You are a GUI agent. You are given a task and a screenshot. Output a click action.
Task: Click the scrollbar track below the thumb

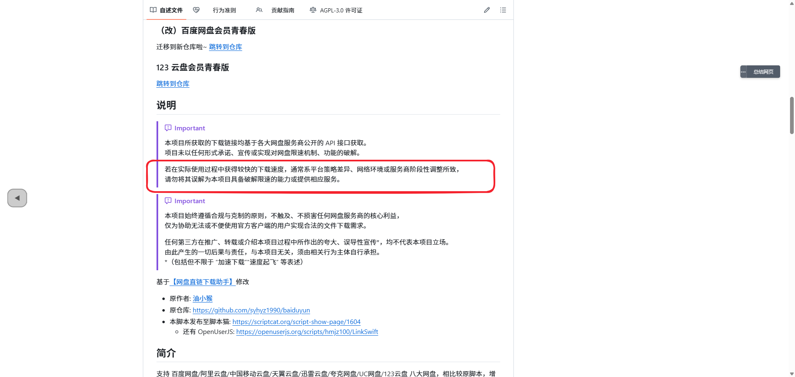pos(792,248)
